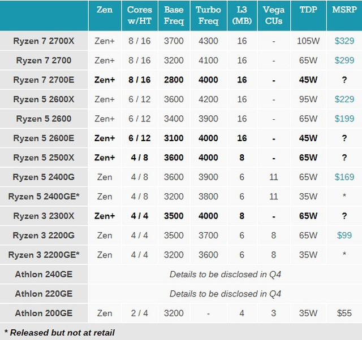The image size is (362, 340).
Task: Click the Ryzen 5 2400G row label
Action: coord(44,177)
